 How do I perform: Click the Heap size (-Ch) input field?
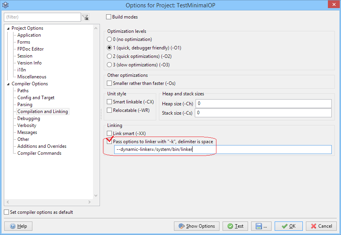263,103
